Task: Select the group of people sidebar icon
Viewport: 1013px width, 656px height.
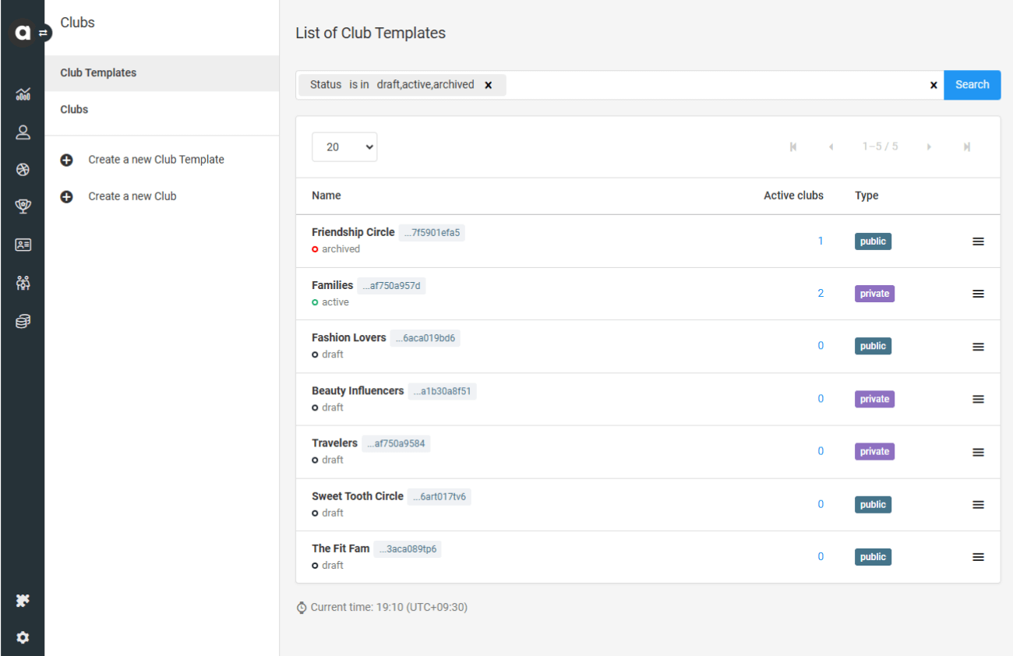Action: coord(23,283)
